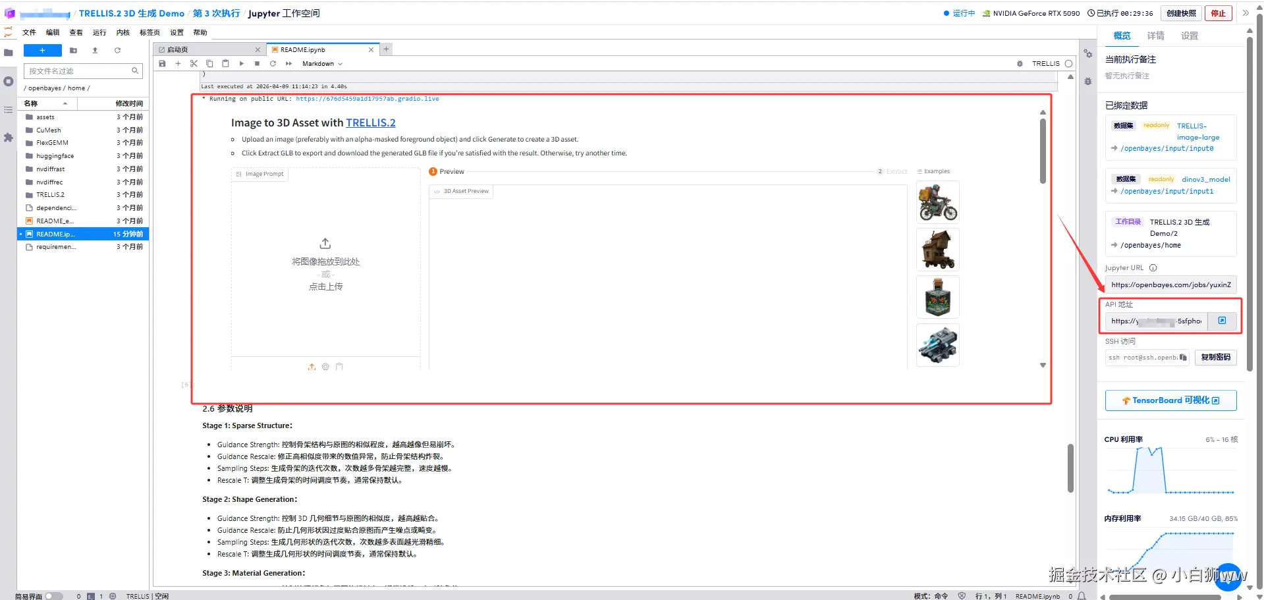
Task: Click the upload files icon
Action: [x=95, y=51]
